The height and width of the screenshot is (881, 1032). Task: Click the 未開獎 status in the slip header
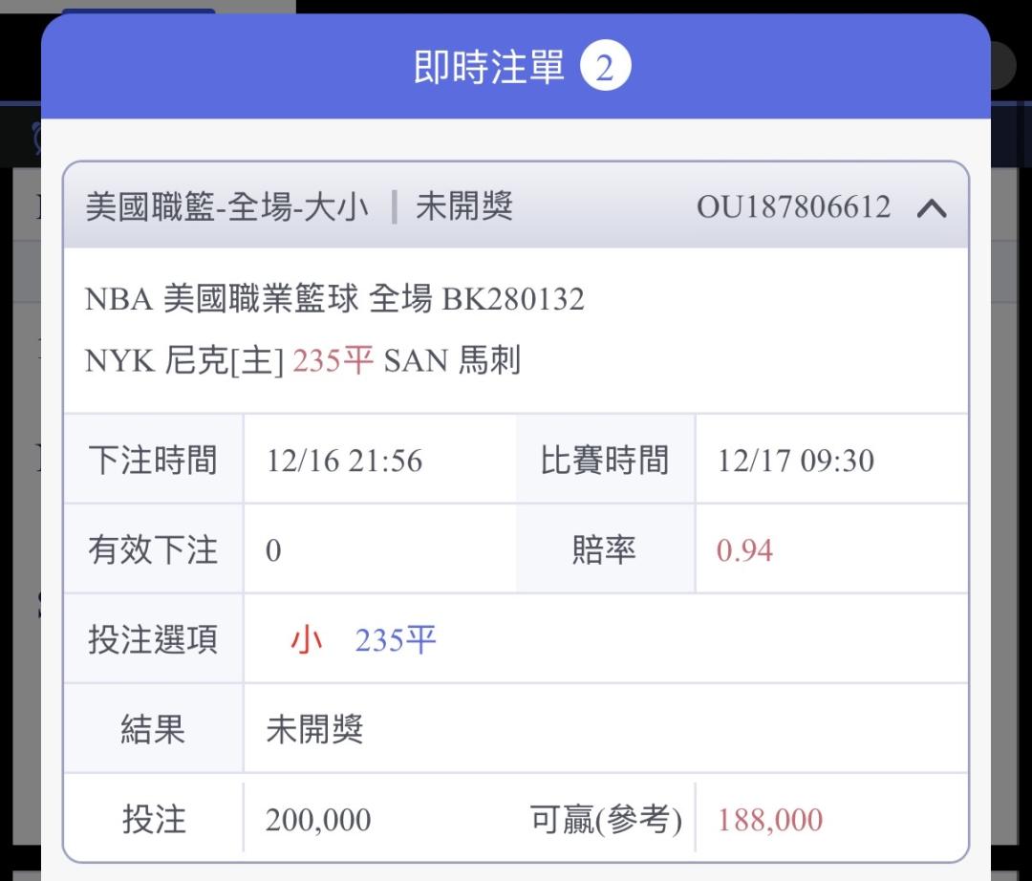[x=464, y=207]
